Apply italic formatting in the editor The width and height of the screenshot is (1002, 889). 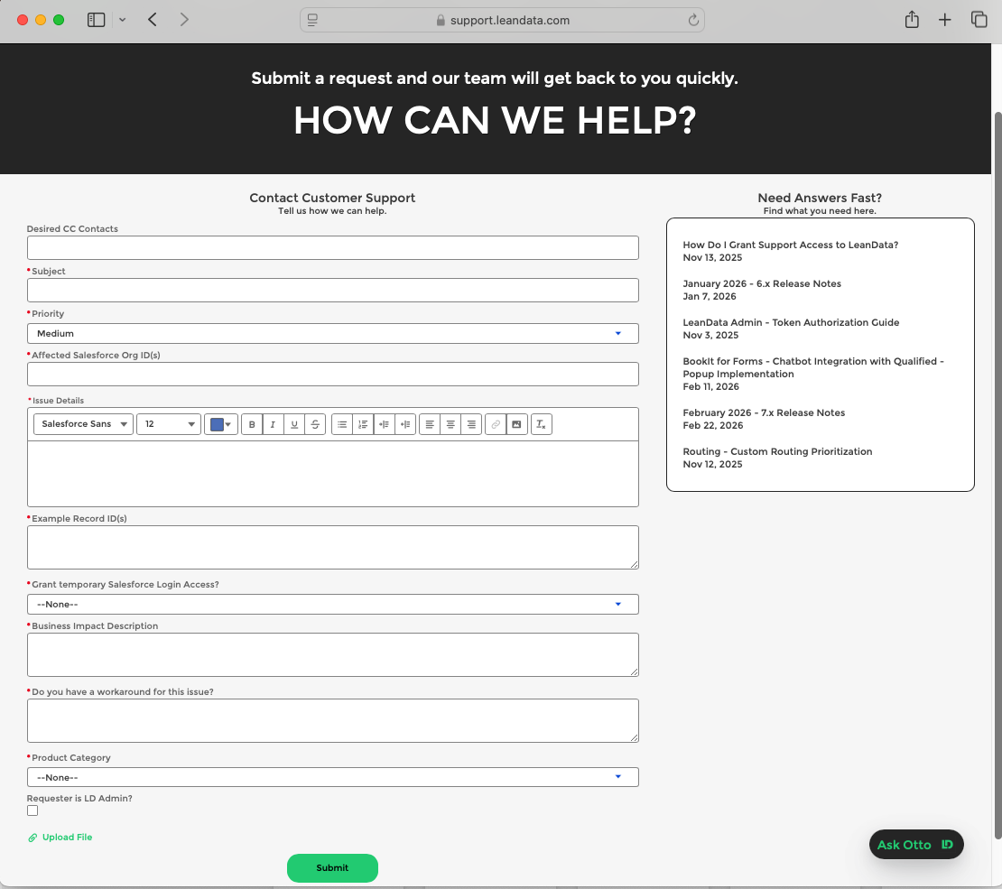(273, 424)
